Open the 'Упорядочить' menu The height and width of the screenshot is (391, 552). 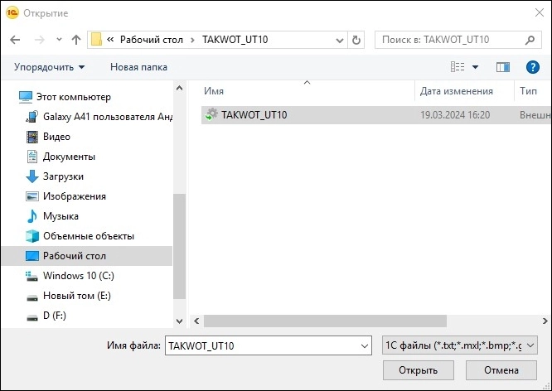click(49, 67)
